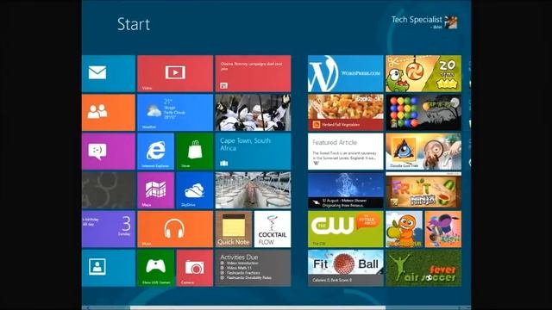The width and height of the screenshot is (552, 310).
Task: Open the Fit Ball tile
Action: pyautogui.click(x=346, y=268)
